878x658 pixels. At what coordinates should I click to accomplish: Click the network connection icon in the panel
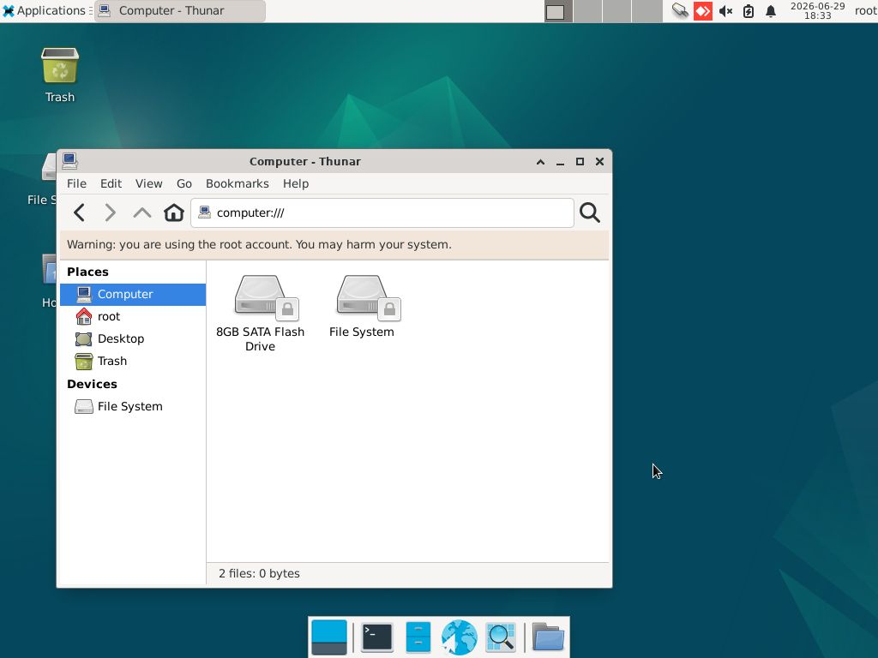coord(680,10)
